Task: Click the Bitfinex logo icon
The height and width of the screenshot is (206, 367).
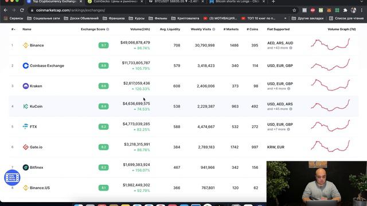Action: point(25,168)
